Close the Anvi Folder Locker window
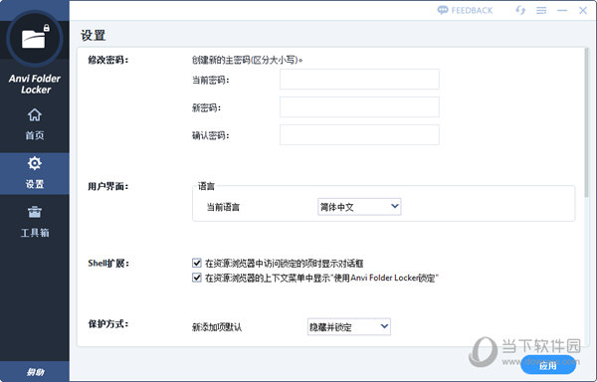597x382 pixels. [583, 11]
